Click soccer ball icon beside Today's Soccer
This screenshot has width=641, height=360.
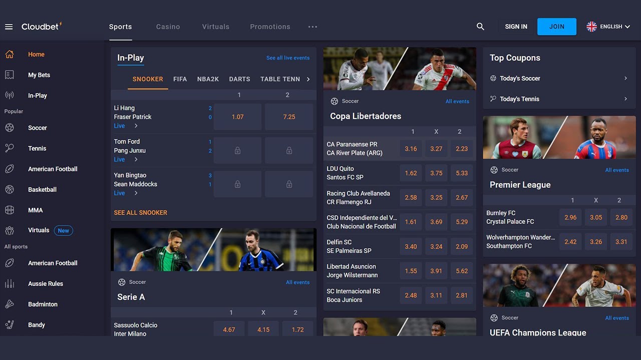[x=493, y=78]
